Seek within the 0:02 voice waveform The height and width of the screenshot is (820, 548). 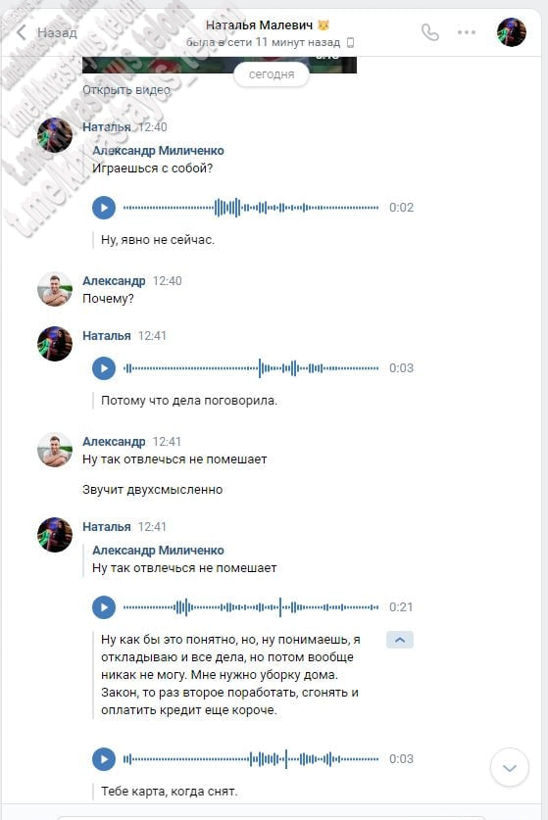coord(251,208)
